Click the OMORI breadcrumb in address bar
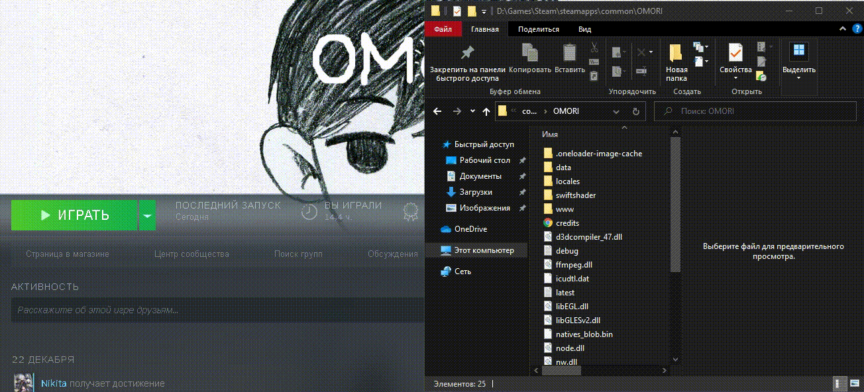Screen dimensions: 864x392 pyautogui.click(x=566, y=111)
